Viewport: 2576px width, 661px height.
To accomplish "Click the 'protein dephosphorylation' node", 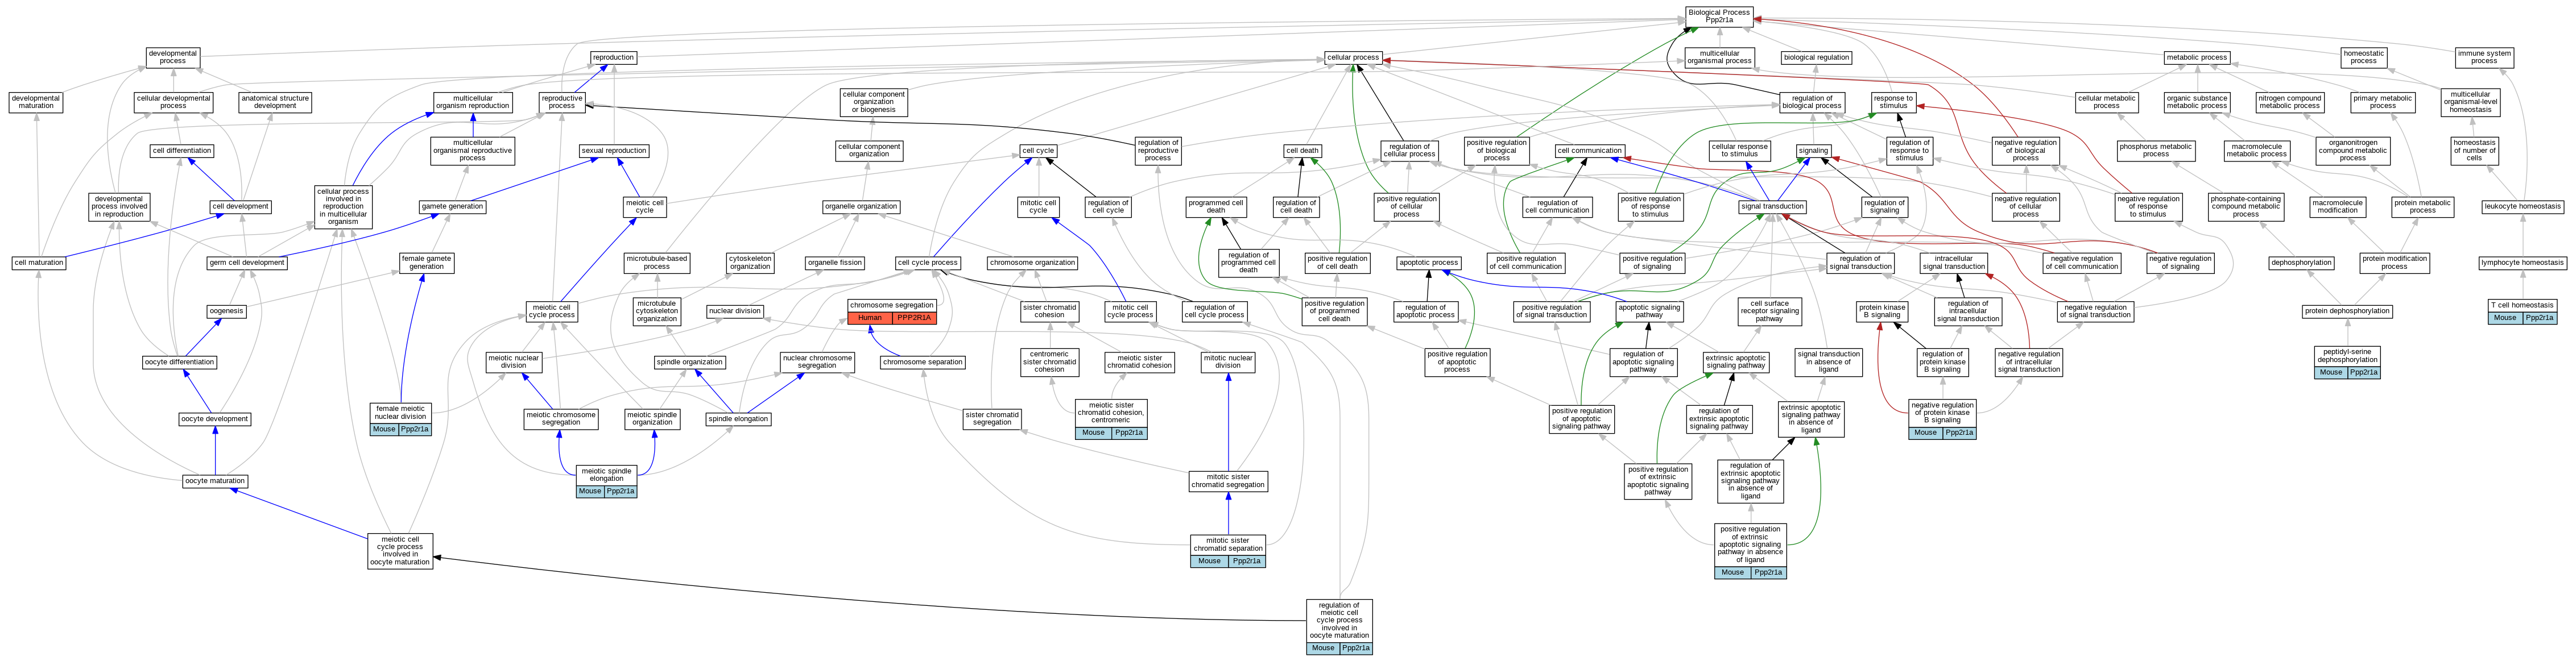I will tap(2347, 311).
